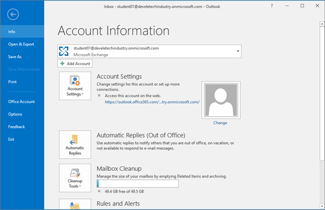Go to Print in the sidebar
325x210 pixels.
12,81
